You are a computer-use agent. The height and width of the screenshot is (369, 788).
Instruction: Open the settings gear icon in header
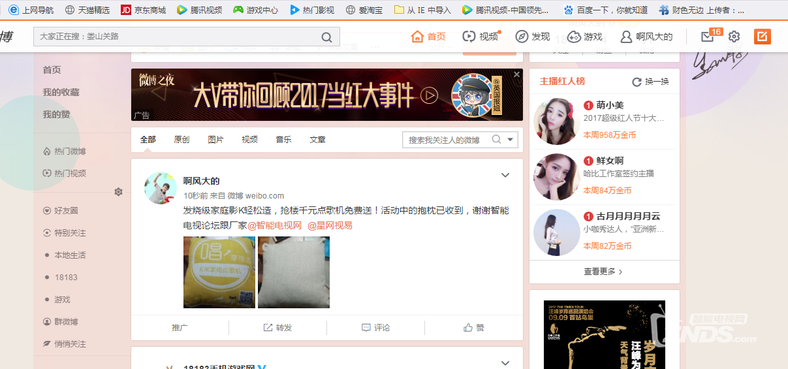tap(734, 37)
